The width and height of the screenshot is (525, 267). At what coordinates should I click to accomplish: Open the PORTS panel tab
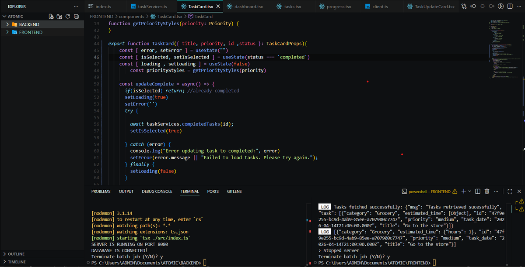tap(213, 192)
